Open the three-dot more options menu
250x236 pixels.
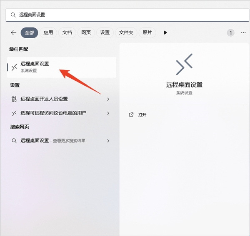243,32
